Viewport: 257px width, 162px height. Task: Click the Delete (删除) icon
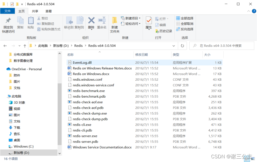pos(91,23)
